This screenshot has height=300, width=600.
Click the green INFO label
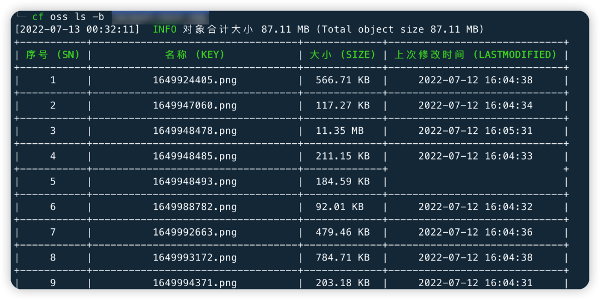point(165,29)
